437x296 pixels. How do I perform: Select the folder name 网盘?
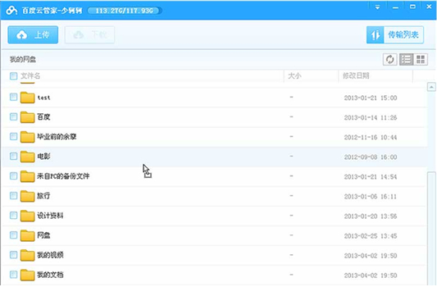point(43,235)
